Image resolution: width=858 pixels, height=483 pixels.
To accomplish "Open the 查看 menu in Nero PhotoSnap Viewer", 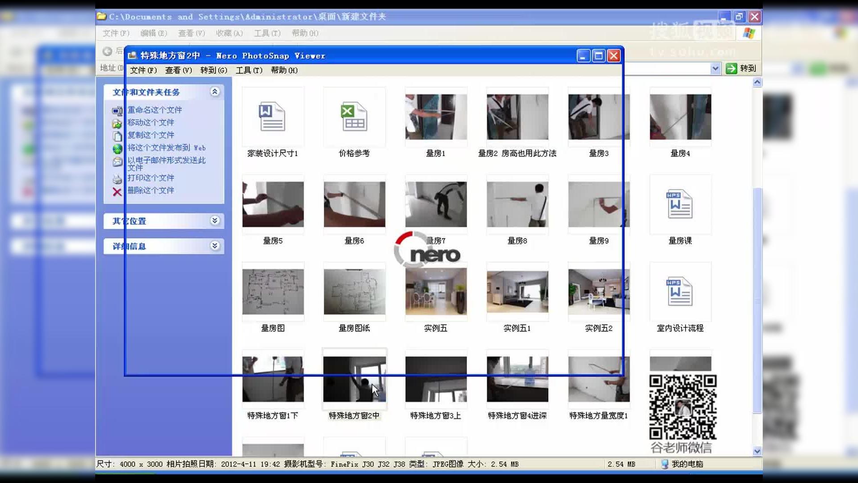I will (178, 70).
